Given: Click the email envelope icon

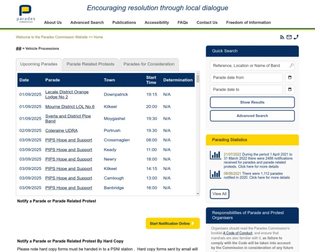Looking at the screenshot, I should coord(289,37).
